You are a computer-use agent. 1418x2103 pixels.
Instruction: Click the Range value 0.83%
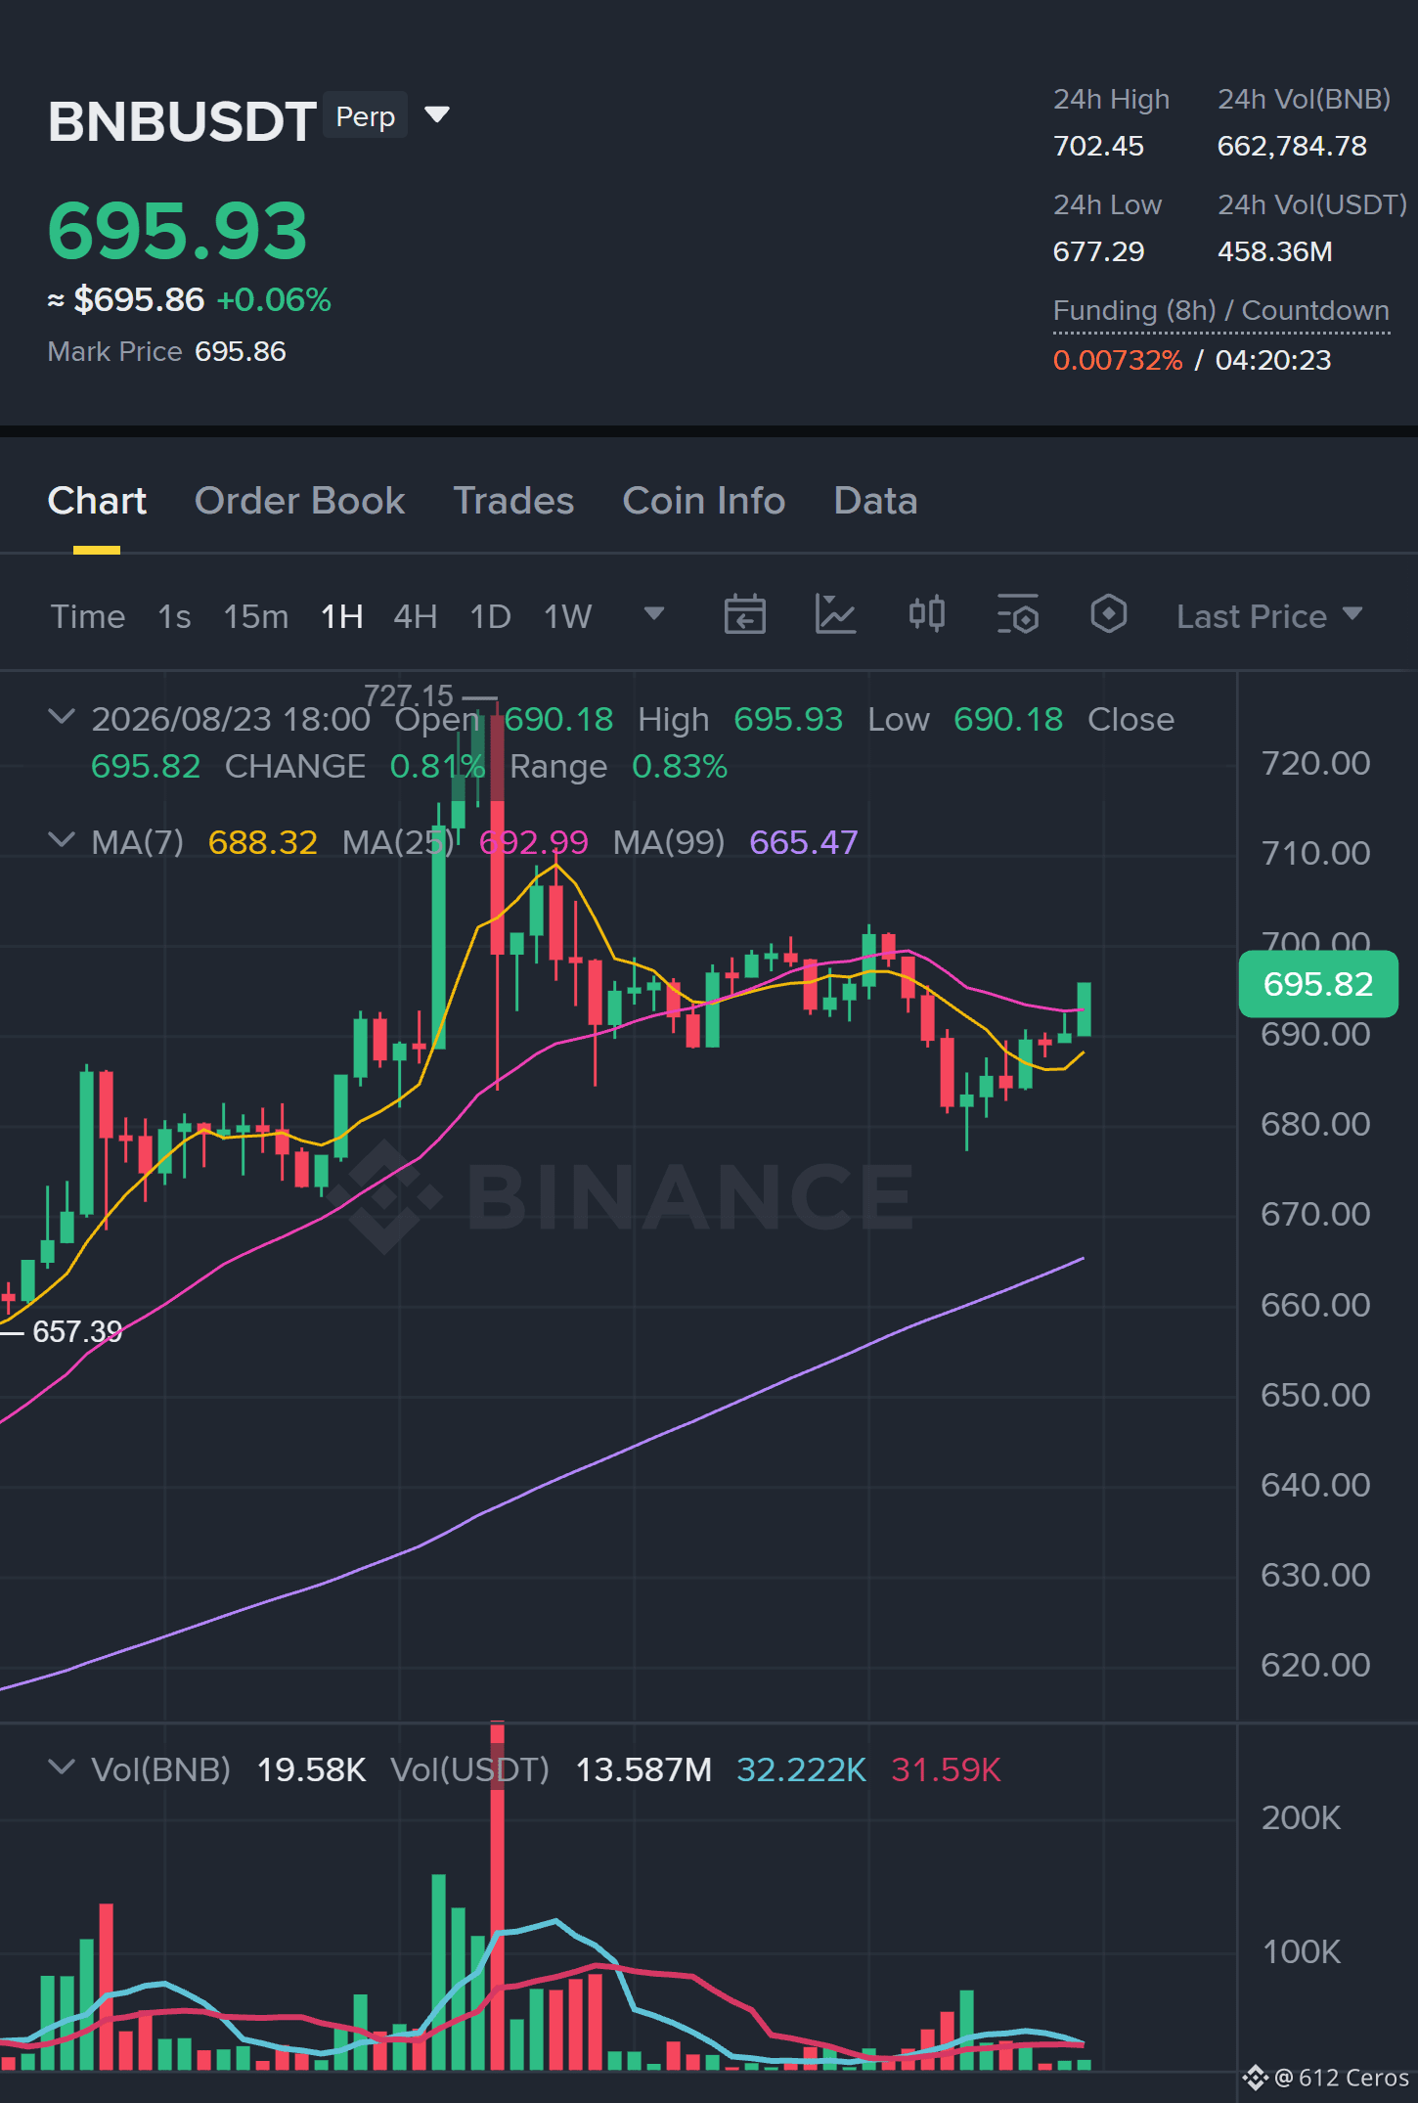pyautogui.click(x=680, y=766)
